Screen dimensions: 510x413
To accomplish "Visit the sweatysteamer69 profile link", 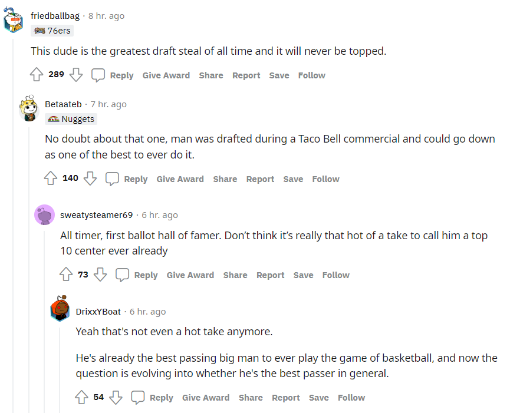I will coord(97,215).
